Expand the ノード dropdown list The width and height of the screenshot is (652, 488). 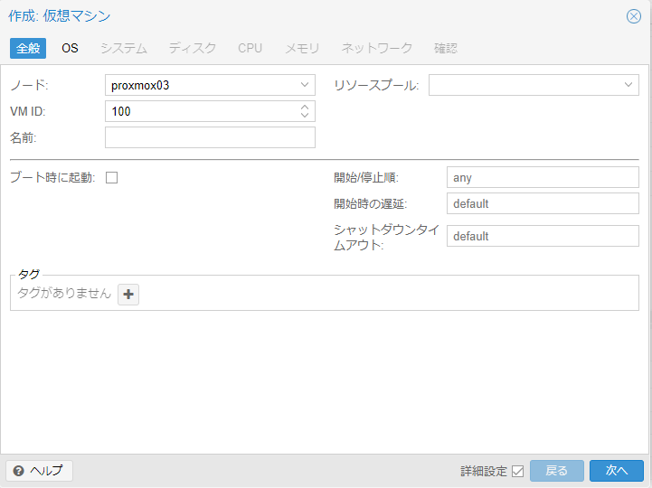(304, 85)
